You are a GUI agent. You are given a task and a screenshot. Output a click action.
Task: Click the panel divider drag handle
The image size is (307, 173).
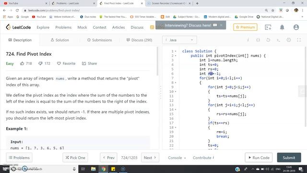(x=161, y=92)
